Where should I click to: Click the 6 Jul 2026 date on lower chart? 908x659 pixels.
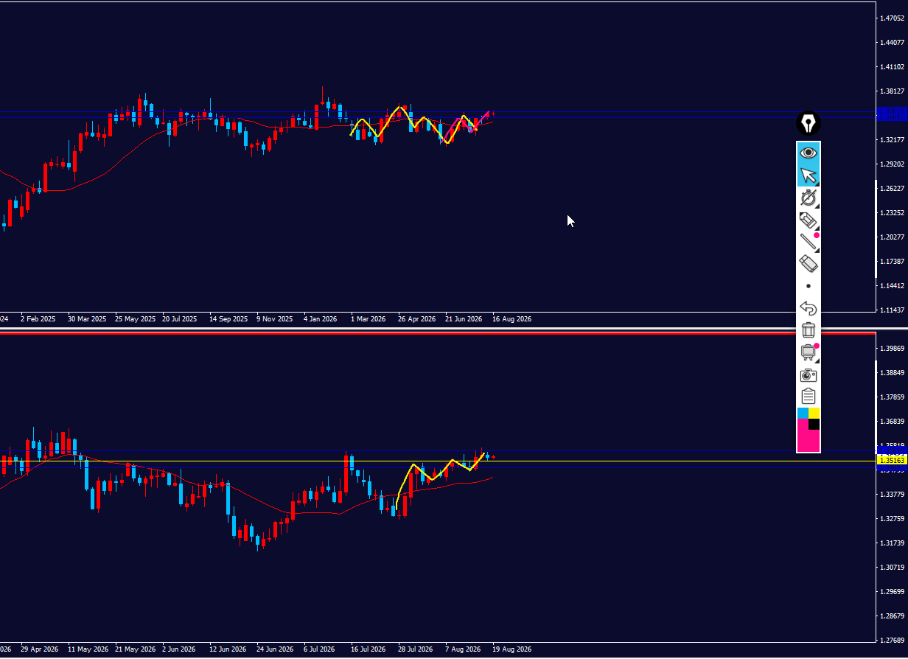tap(319, 649)
